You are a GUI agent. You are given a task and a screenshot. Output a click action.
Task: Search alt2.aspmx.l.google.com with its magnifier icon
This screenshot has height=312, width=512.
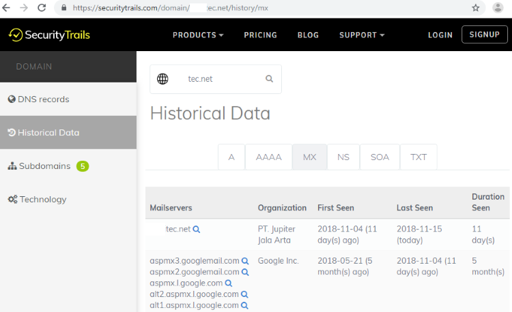click(244, 294)
